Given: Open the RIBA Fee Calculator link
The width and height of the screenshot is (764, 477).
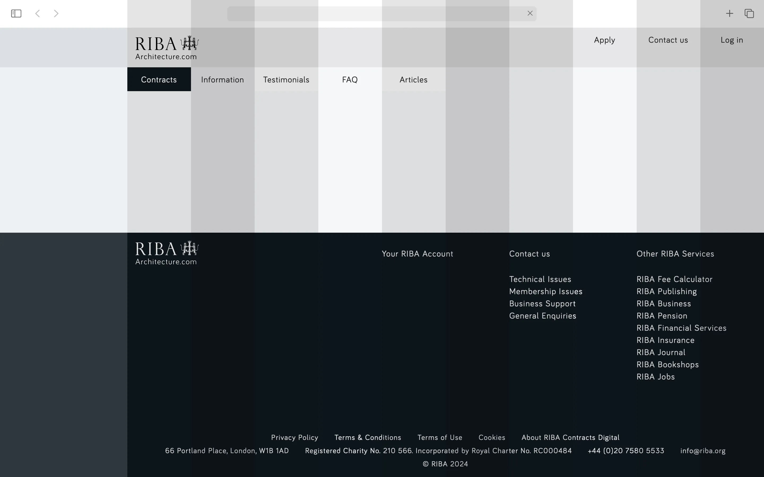Looking at the screenshot, I should 674,279.
